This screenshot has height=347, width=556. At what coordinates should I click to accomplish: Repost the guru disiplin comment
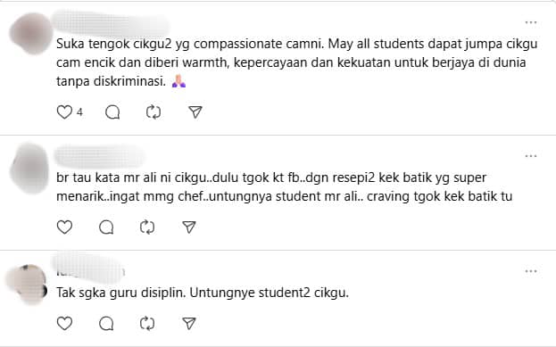147,323
